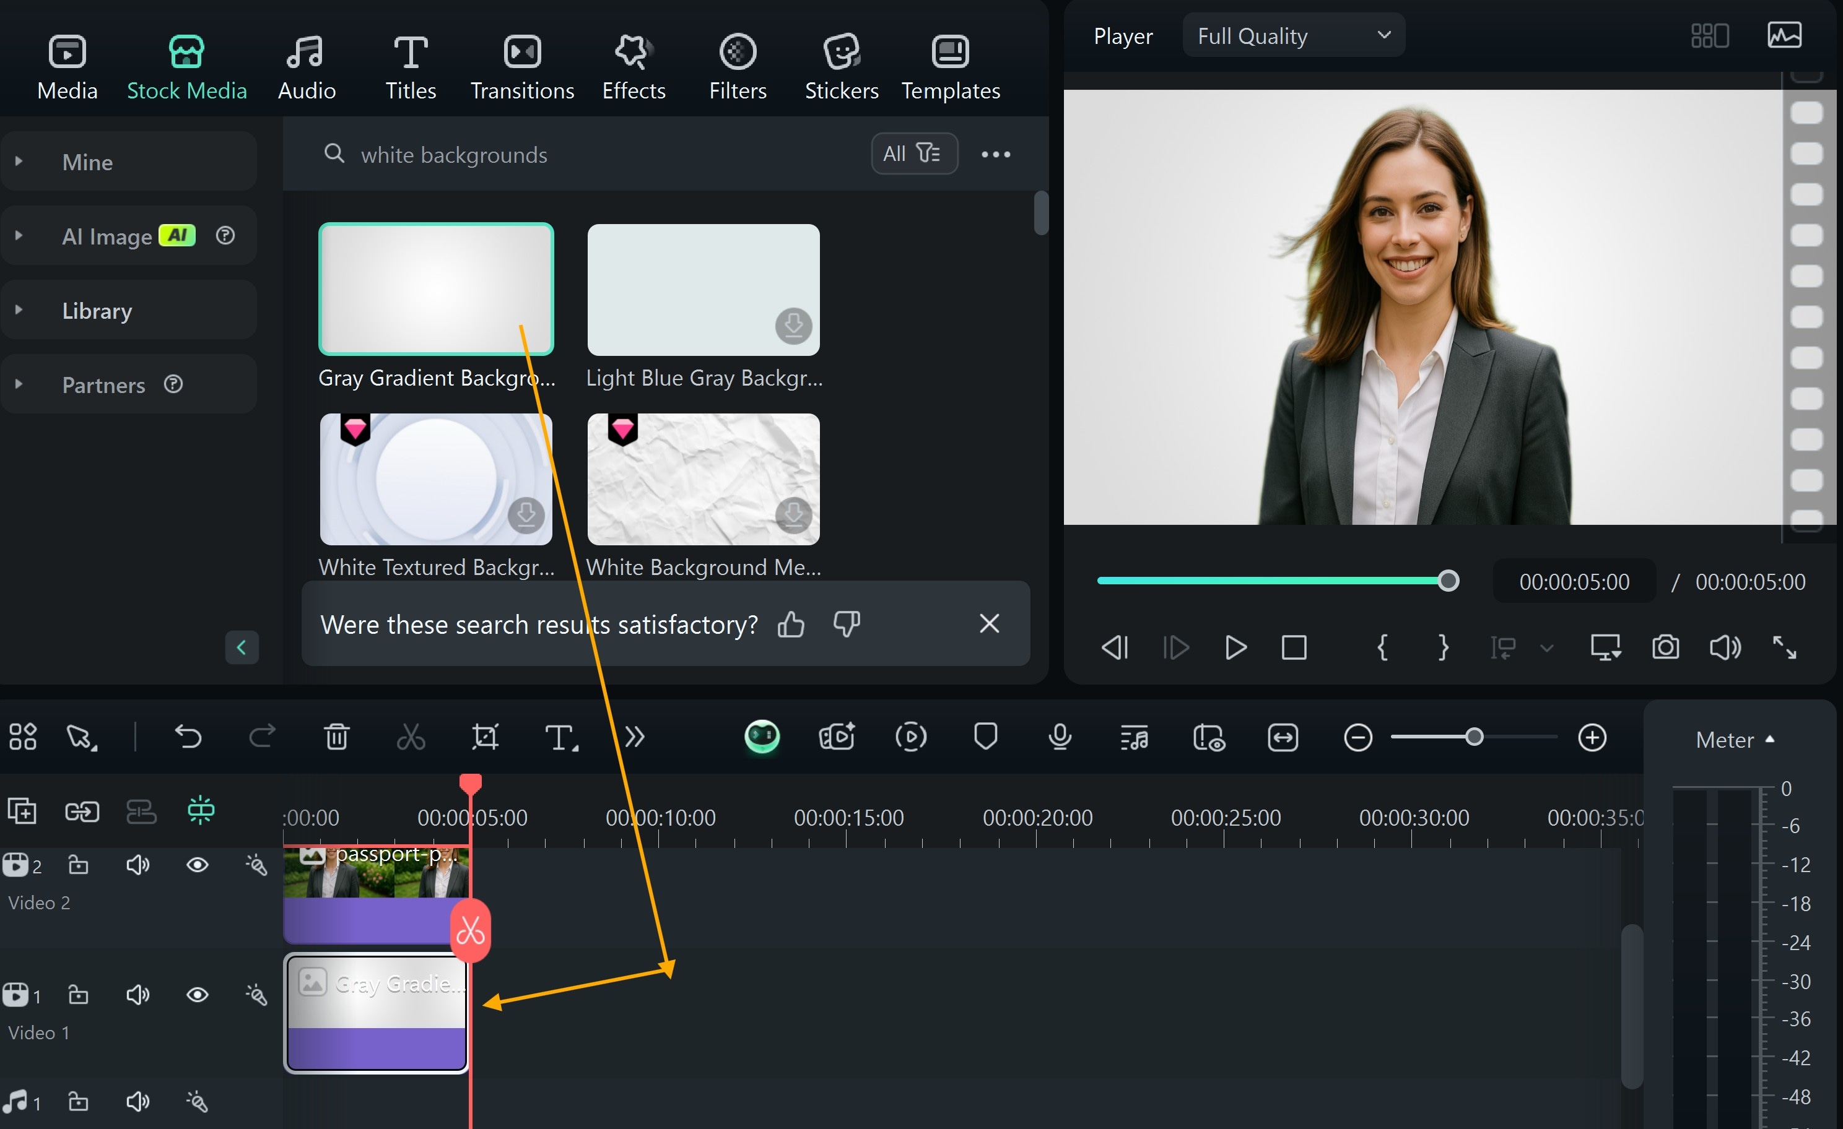This screenshot has height=1129, width=1843.
Task: Adjust the timeline zoom slider handle
Action: point(1473,738)
